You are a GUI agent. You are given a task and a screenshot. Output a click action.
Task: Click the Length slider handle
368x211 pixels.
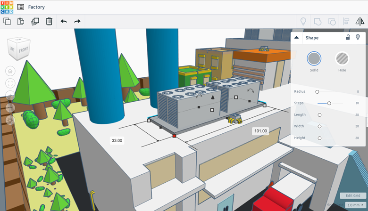click(x=319, y=115)
